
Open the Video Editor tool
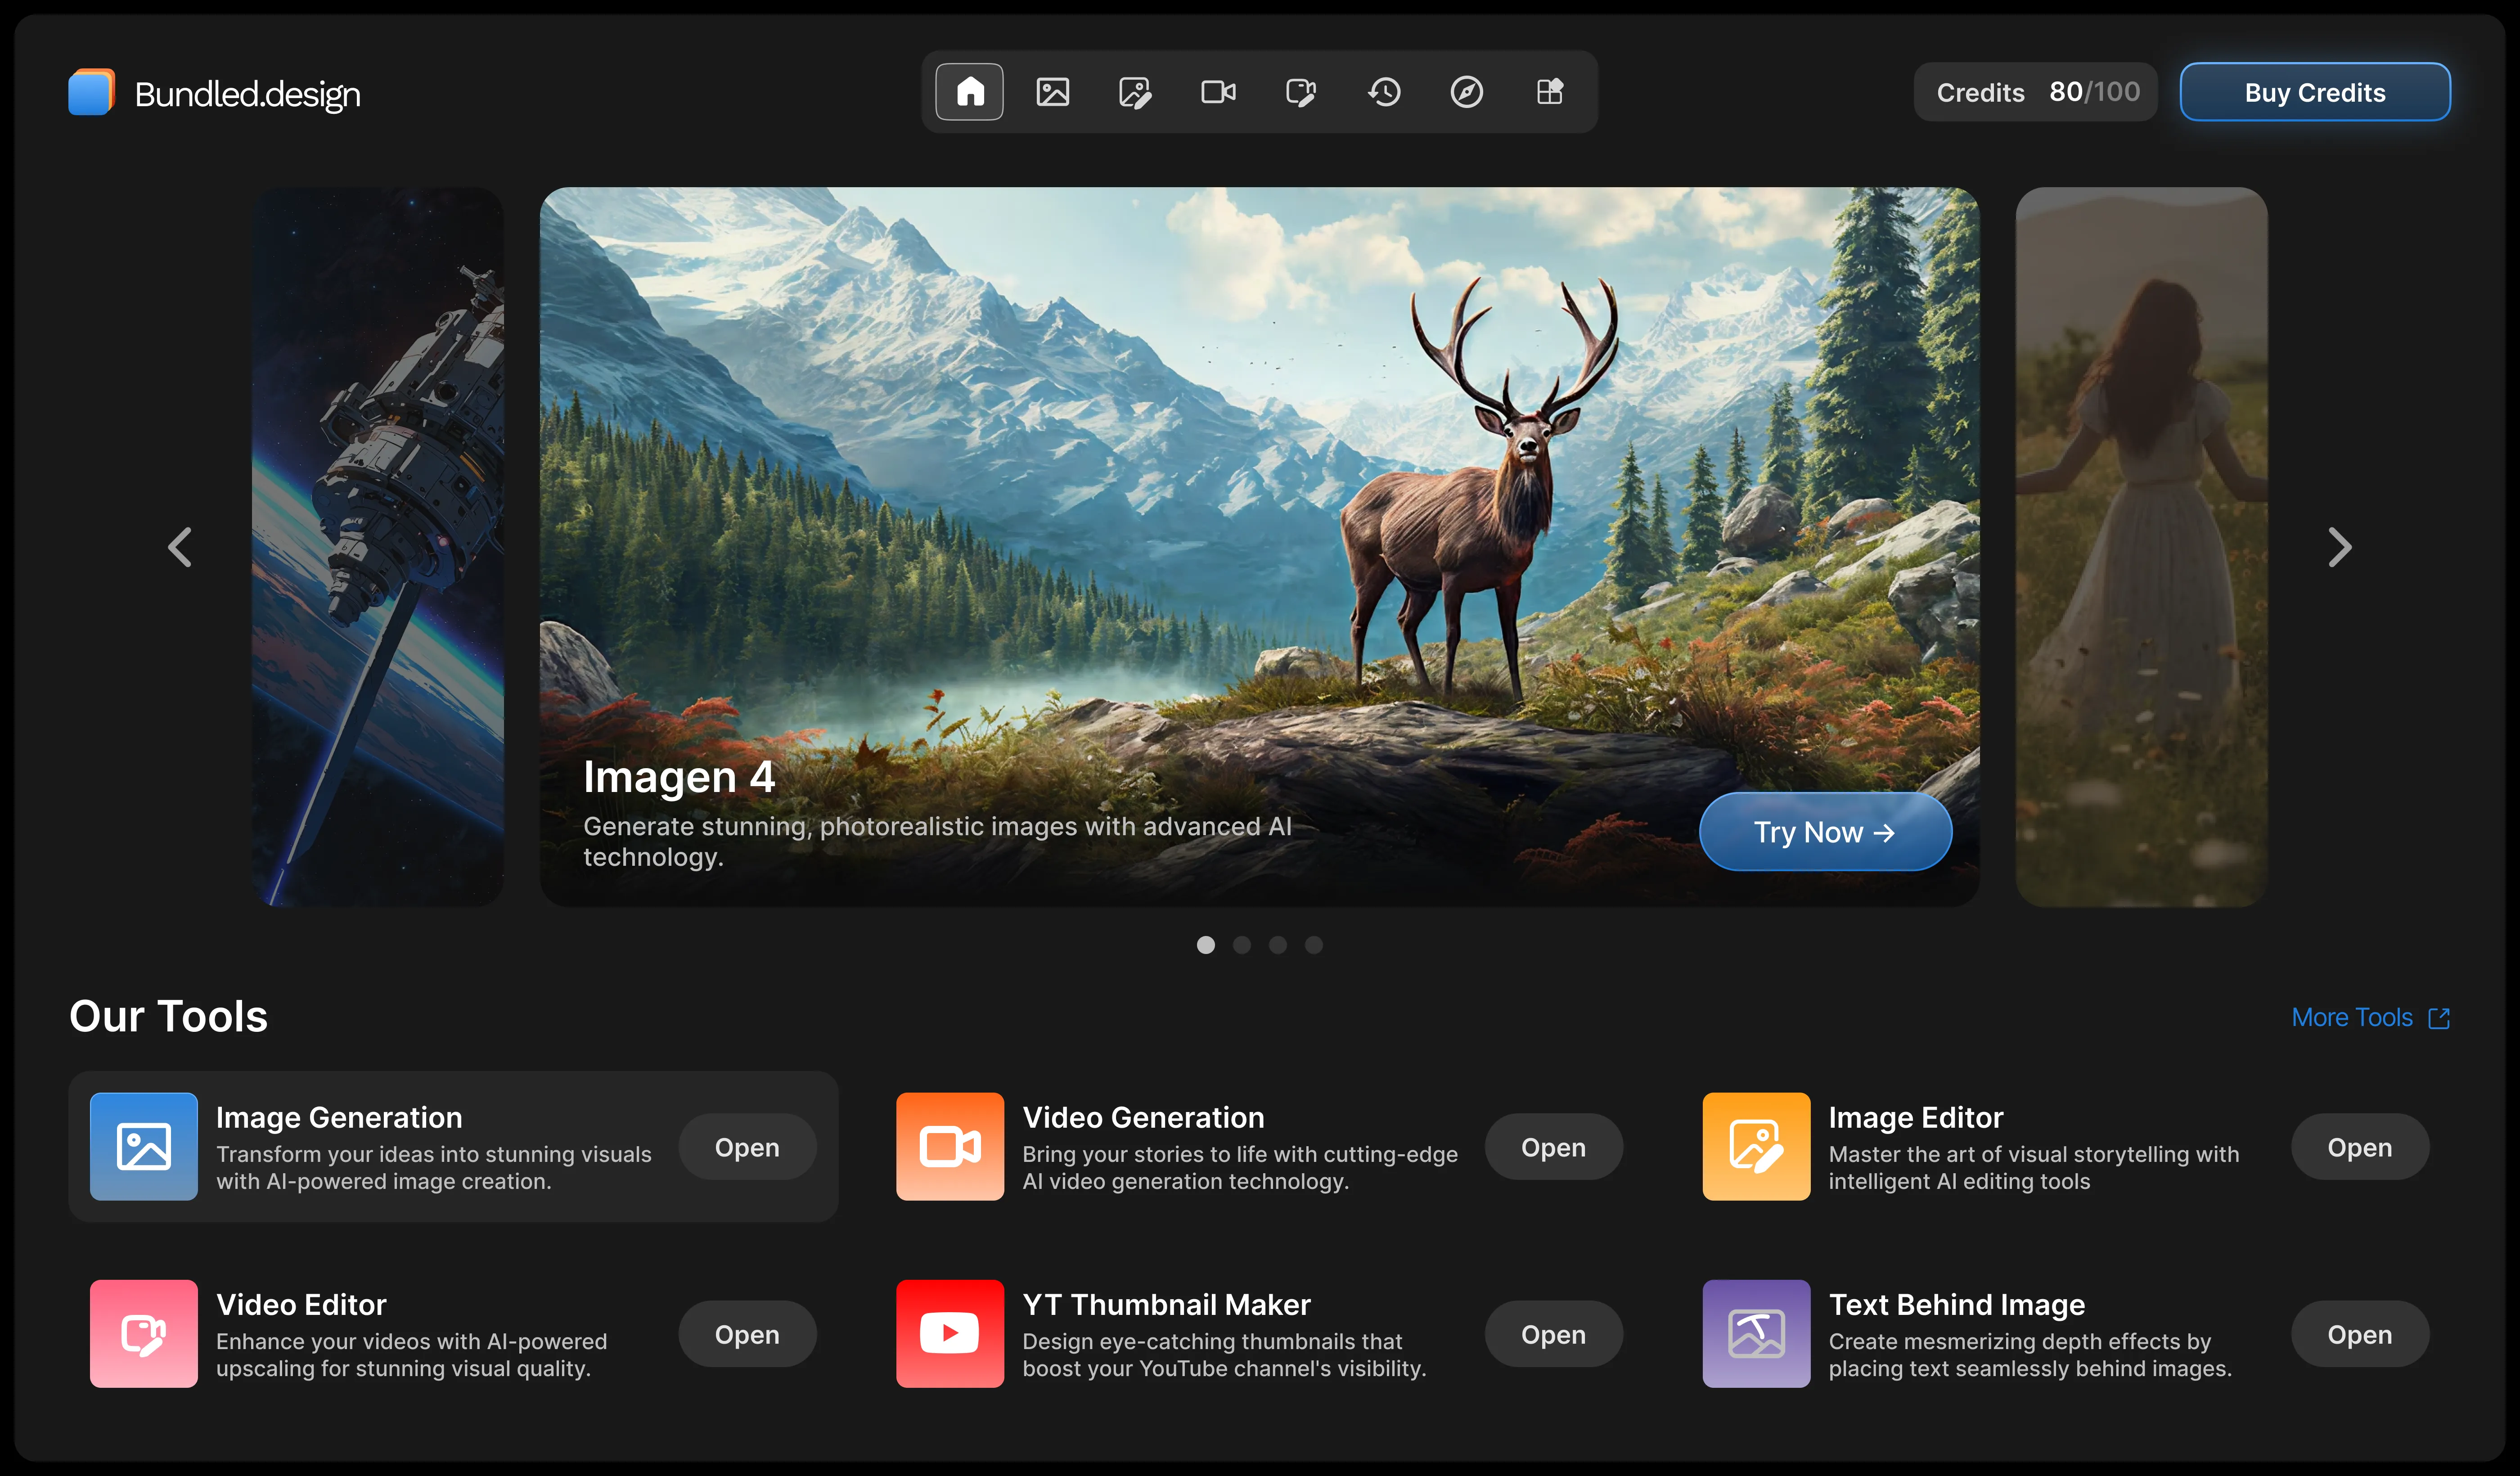coord(747,1334)
